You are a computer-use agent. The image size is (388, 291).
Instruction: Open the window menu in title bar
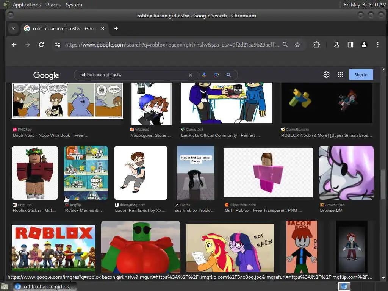[10, 15]
